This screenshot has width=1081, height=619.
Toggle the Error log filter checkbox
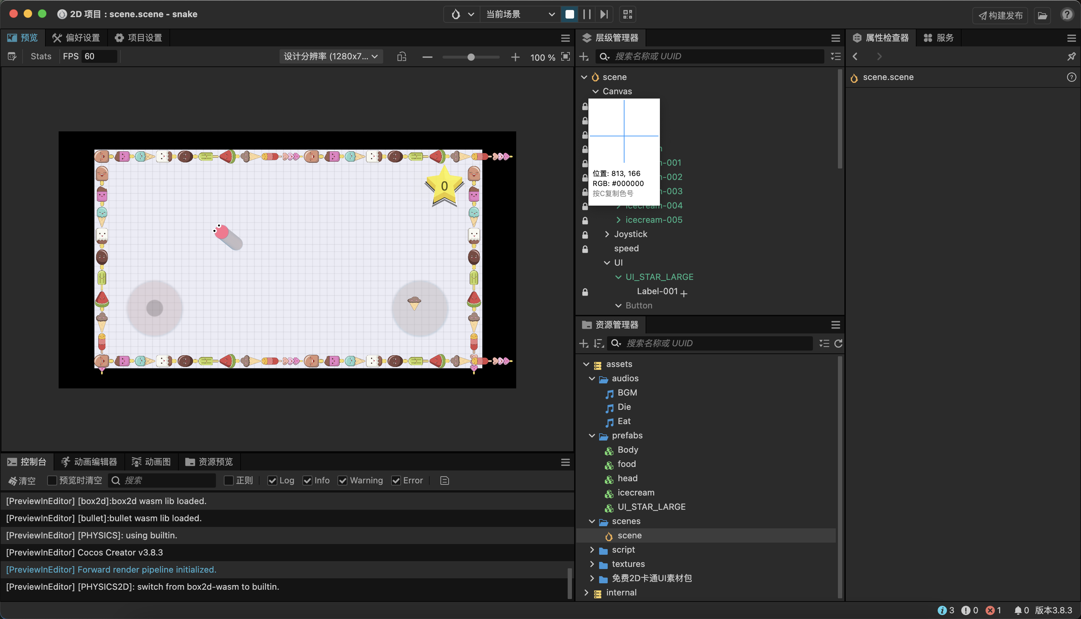coord(396,480)
